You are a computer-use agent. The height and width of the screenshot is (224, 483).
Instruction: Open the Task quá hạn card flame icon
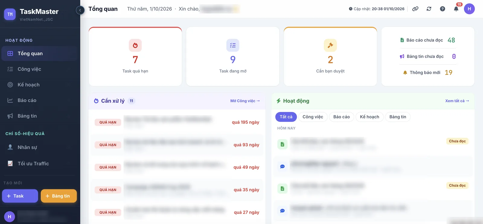135,45
